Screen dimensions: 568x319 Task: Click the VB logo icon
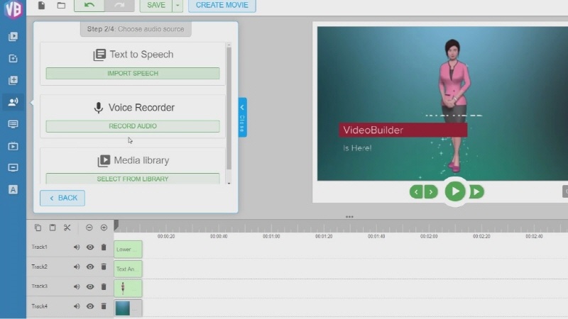13,9
